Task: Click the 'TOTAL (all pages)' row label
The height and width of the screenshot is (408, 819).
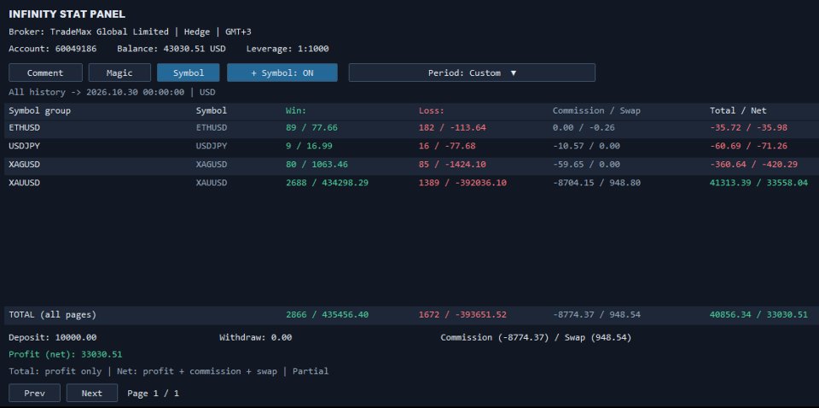Action: point(52,315)
